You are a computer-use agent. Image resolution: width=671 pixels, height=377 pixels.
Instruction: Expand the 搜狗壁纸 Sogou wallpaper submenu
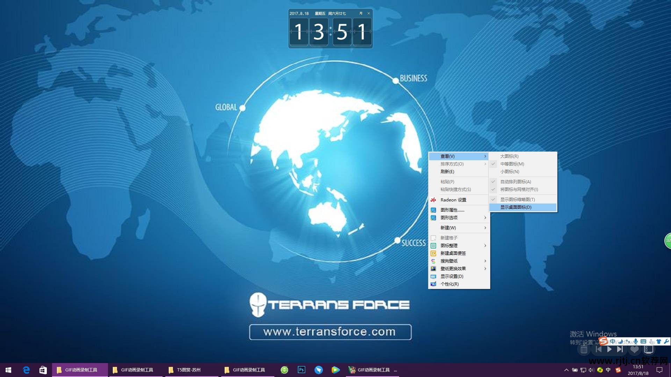[459, 261]
